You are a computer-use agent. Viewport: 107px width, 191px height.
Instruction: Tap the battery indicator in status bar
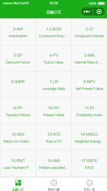point(101,3)
